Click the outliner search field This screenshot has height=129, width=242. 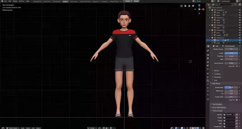(x=224, y=5)
